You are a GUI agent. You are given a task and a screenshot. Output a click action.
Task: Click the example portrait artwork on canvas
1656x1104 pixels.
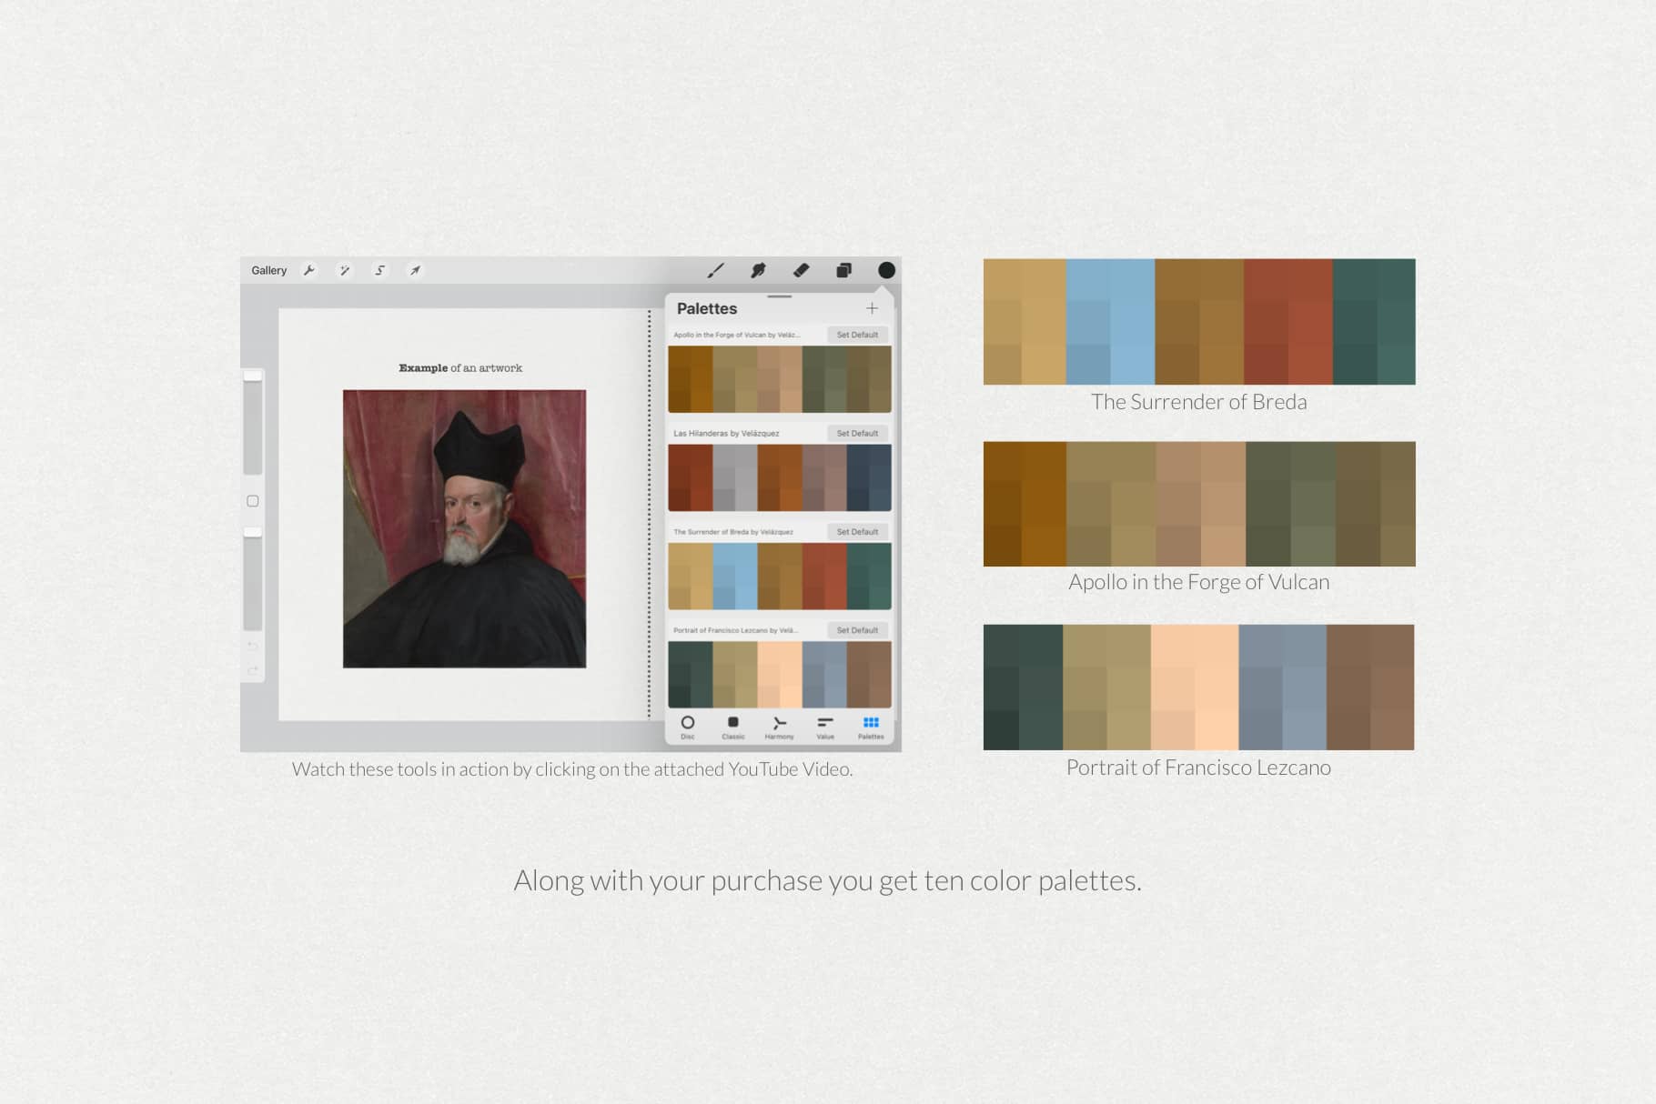464,528
